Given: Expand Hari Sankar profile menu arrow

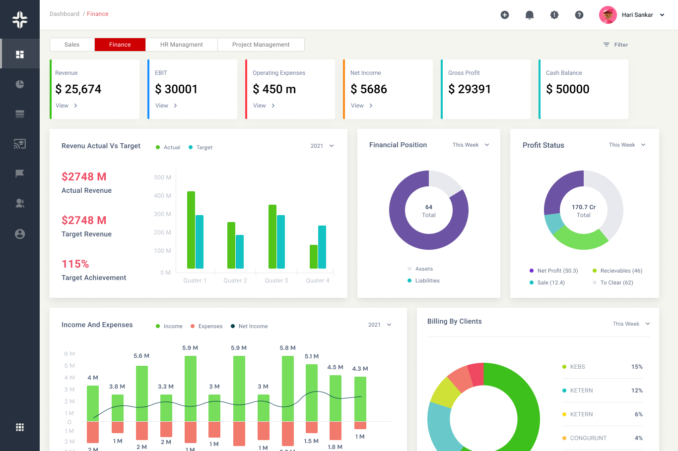Looking at the screenshot, I should pos(662,15).
